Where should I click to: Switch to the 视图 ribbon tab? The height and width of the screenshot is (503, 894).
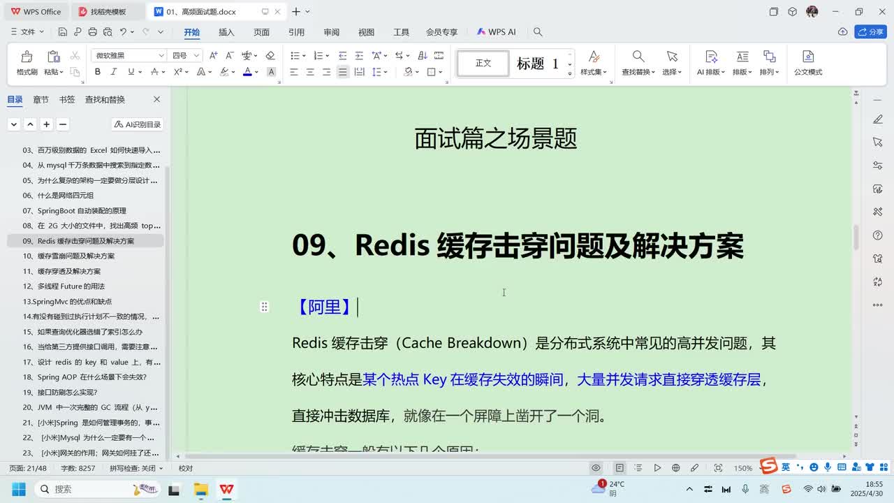pyautogui.click(x=366, y=32)
